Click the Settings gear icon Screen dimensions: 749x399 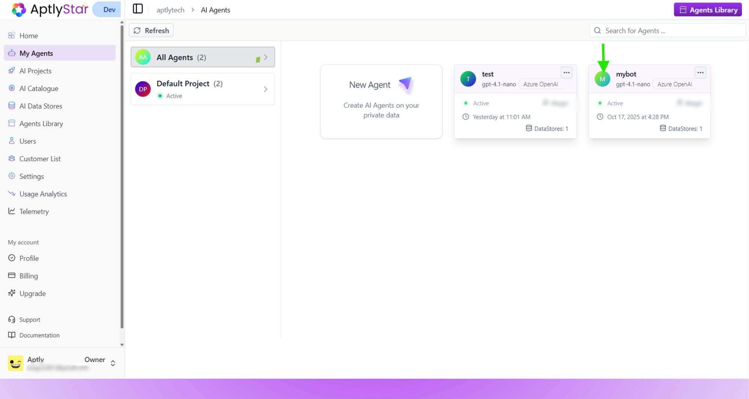(12, 176)
